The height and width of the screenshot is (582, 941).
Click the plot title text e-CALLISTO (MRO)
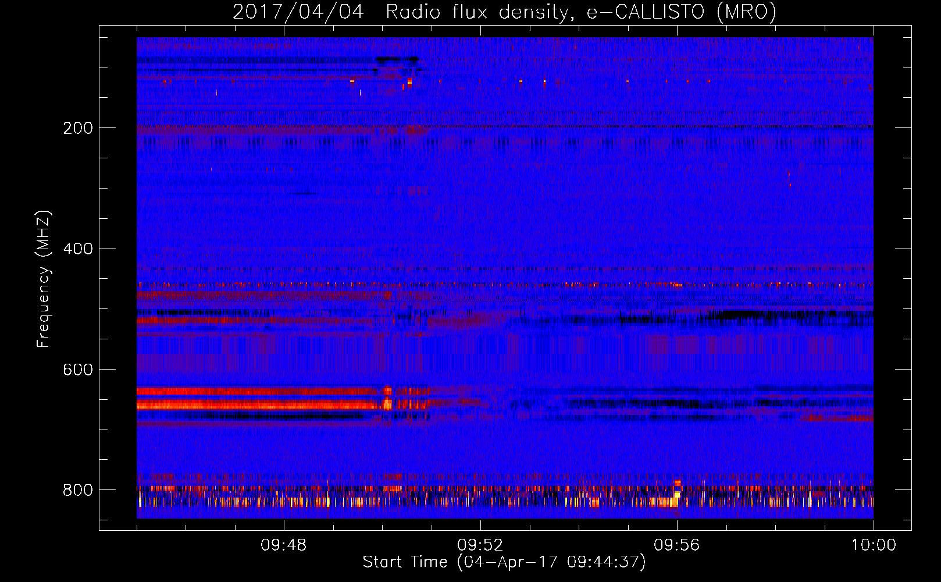pyautogui.click(x=681, y=12)
